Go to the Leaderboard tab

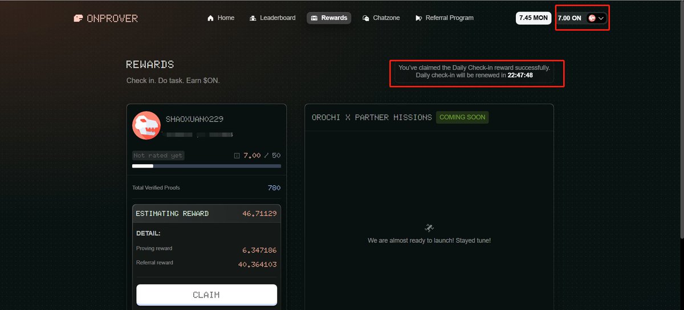pyautogui.click(x=272, y=18)
